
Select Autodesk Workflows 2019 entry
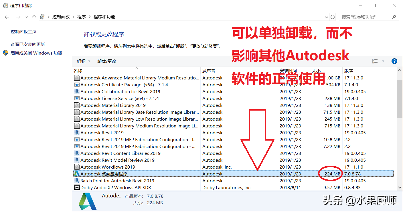pos(233,167)
